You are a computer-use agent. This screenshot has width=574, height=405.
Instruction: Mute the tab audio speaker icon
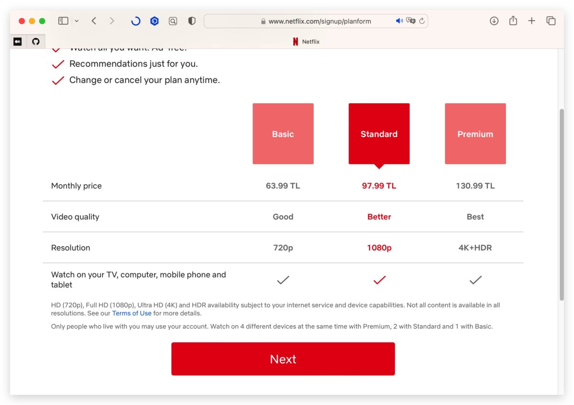[x=399, y=21]
